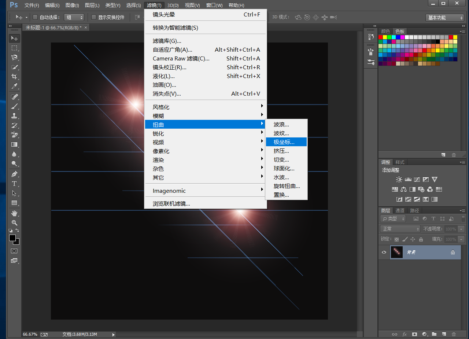Select the Clone Stamp tool

pyautogui.click(x=14, y=116)
